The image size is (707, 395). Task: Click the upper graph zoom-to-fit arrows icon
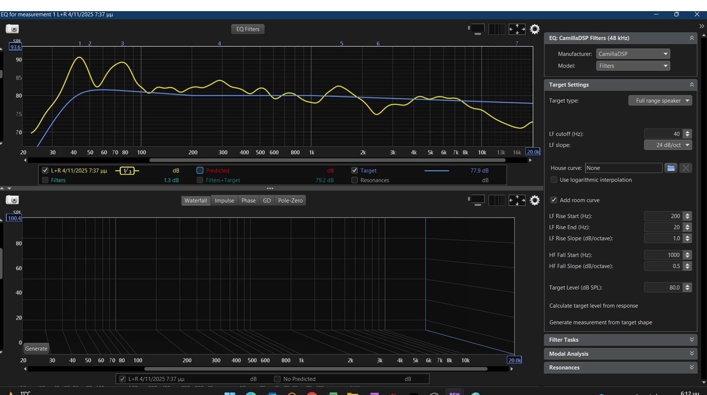tap(517, 29)
